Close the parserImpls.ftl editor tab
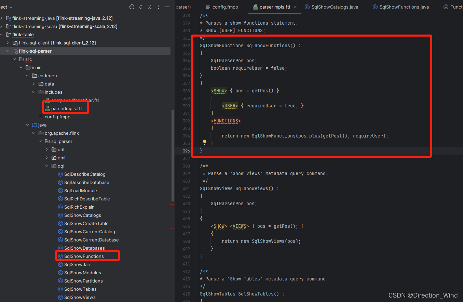 (x=295, y=7)
